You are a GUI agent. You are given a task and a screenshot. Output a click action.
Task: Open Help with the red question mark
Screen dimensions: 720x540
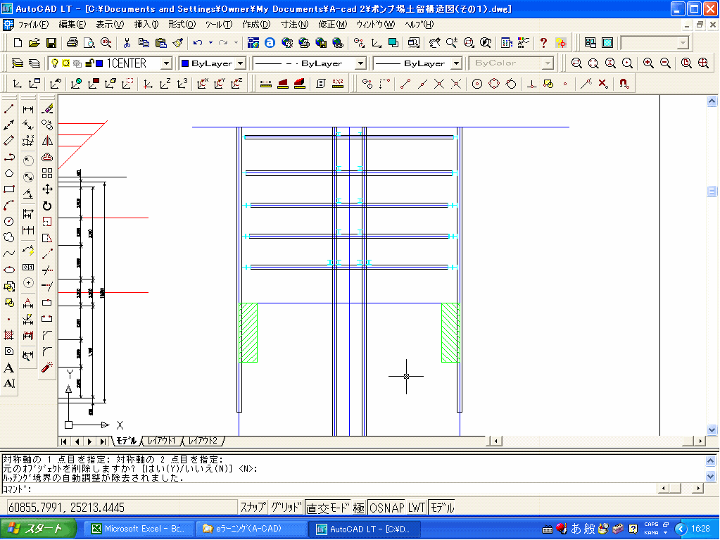point(543,43)
